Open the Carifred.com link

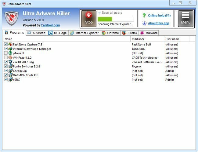coord(50,25)
